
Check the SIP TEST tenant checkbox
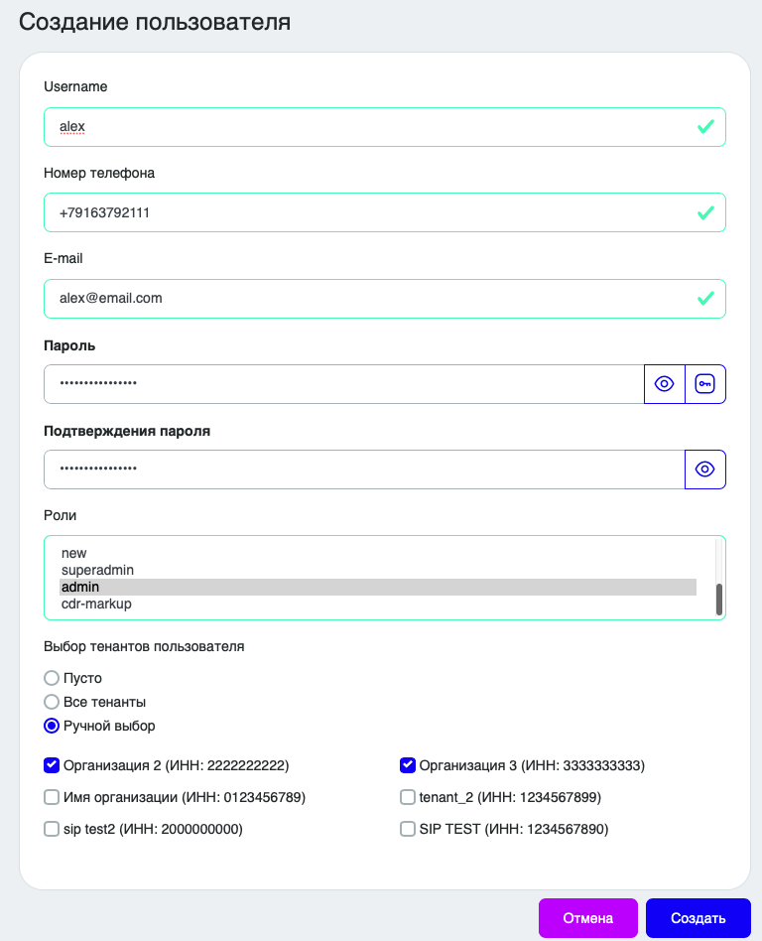click(408, 829)
